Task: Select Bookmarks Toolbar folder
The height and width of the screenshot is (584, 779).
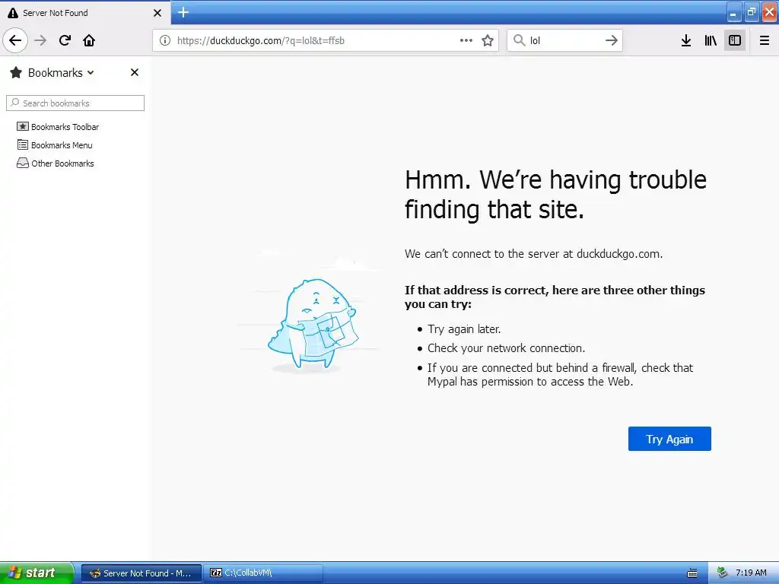Action: (x=58, y=127)
